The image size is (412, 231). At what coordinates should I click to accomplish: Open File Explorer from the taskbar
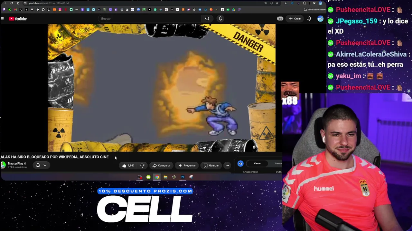click(165, 177)
